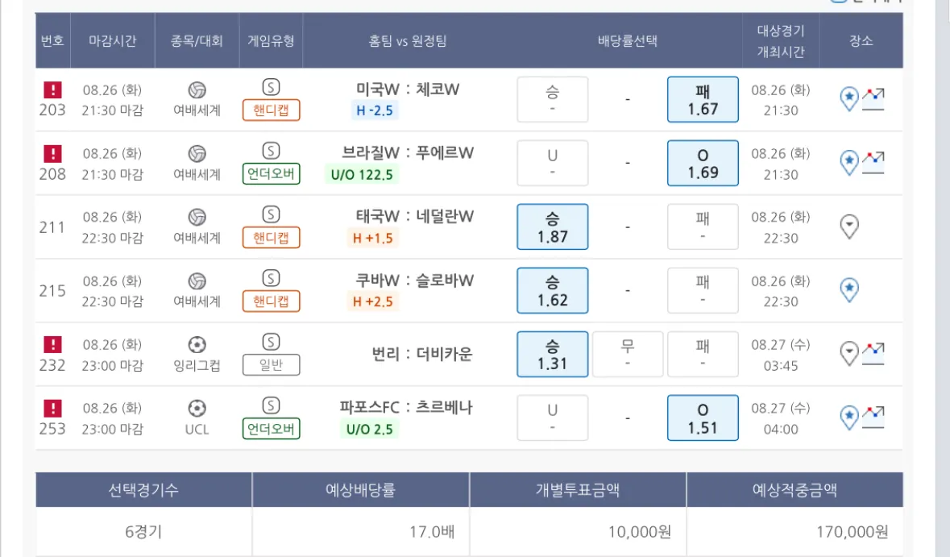The width and height of the screenshot is (950, 557).
Task: Click red alert icon on match 232
Action: 52,344
